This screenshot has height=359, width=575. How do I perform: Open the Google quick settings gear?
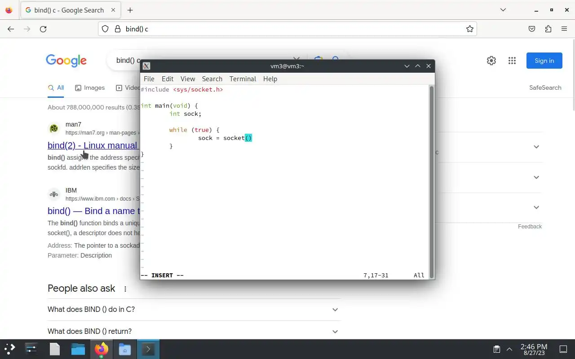coord(491,61)
